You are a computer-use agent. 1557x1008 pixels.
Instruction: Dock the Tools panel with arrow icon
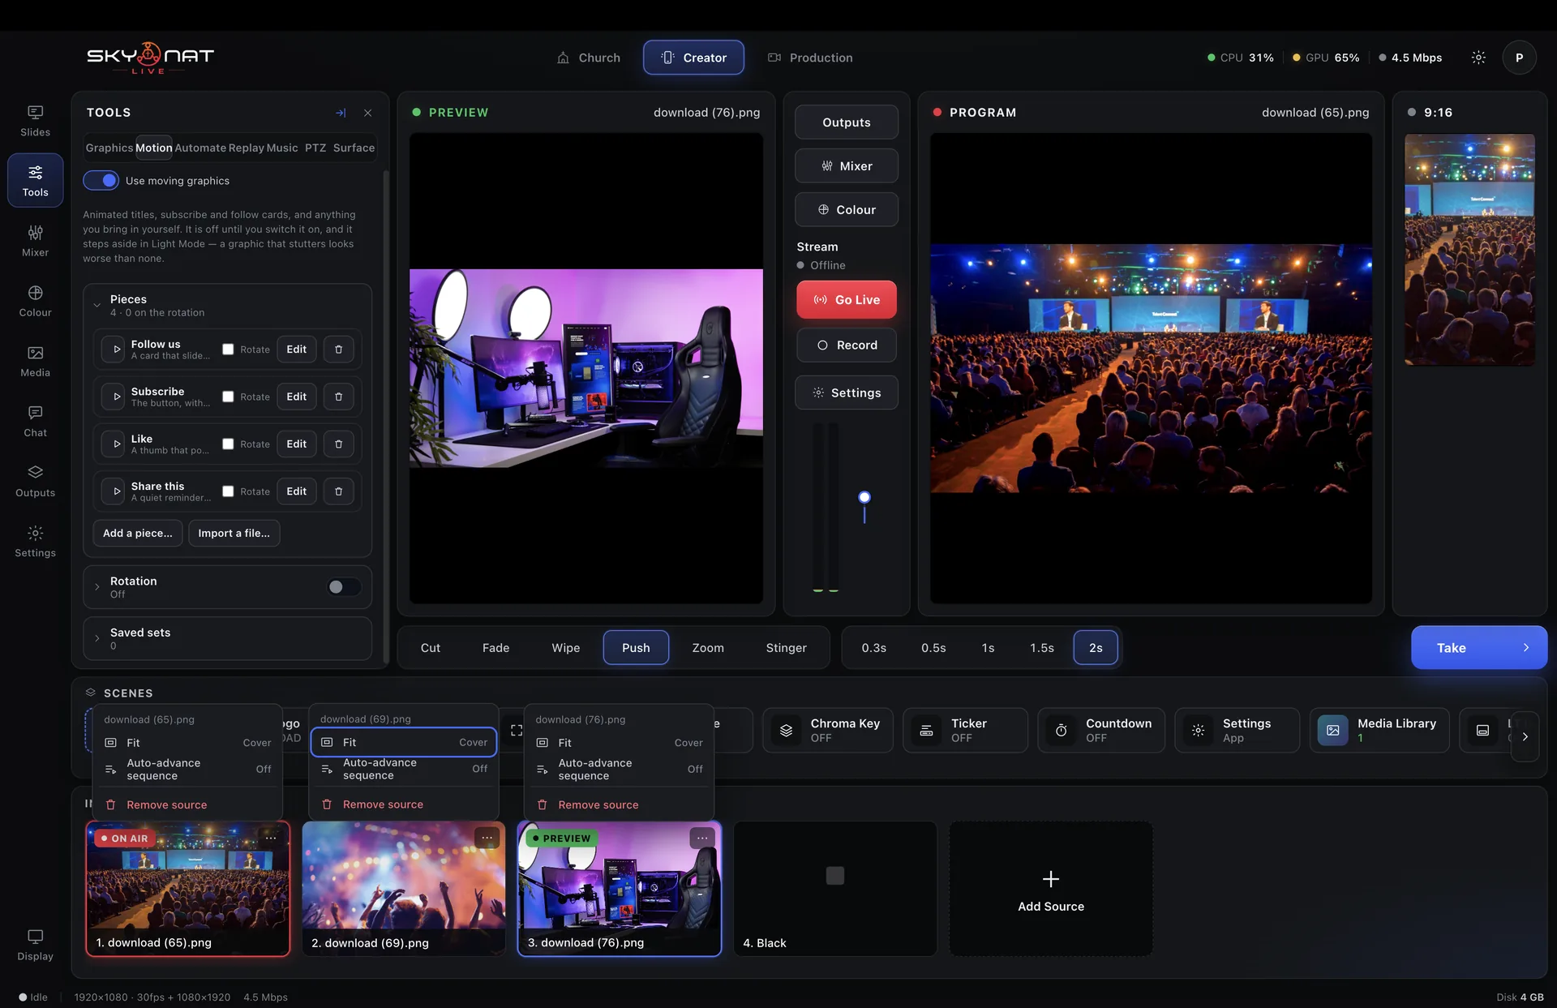point(341,113)
